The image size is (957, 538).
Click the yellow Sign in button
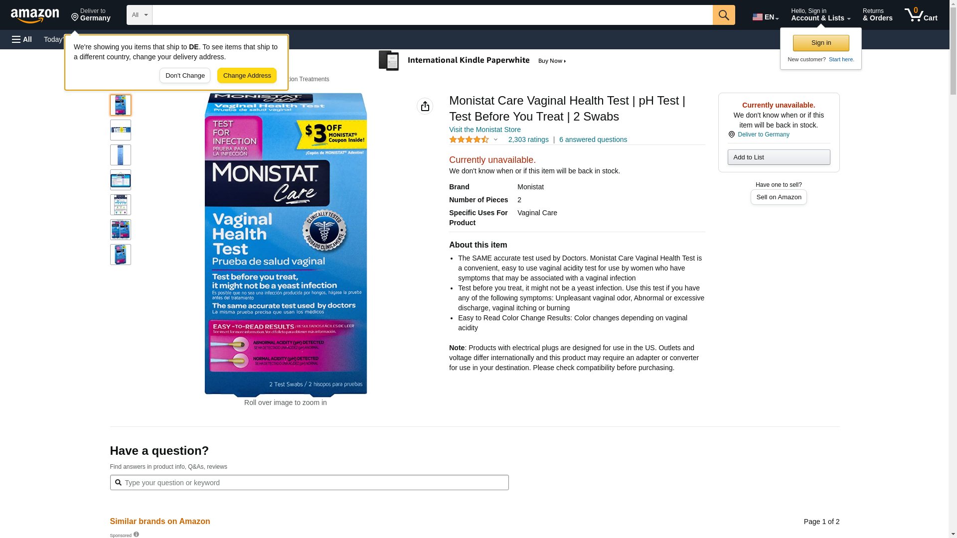821,43
